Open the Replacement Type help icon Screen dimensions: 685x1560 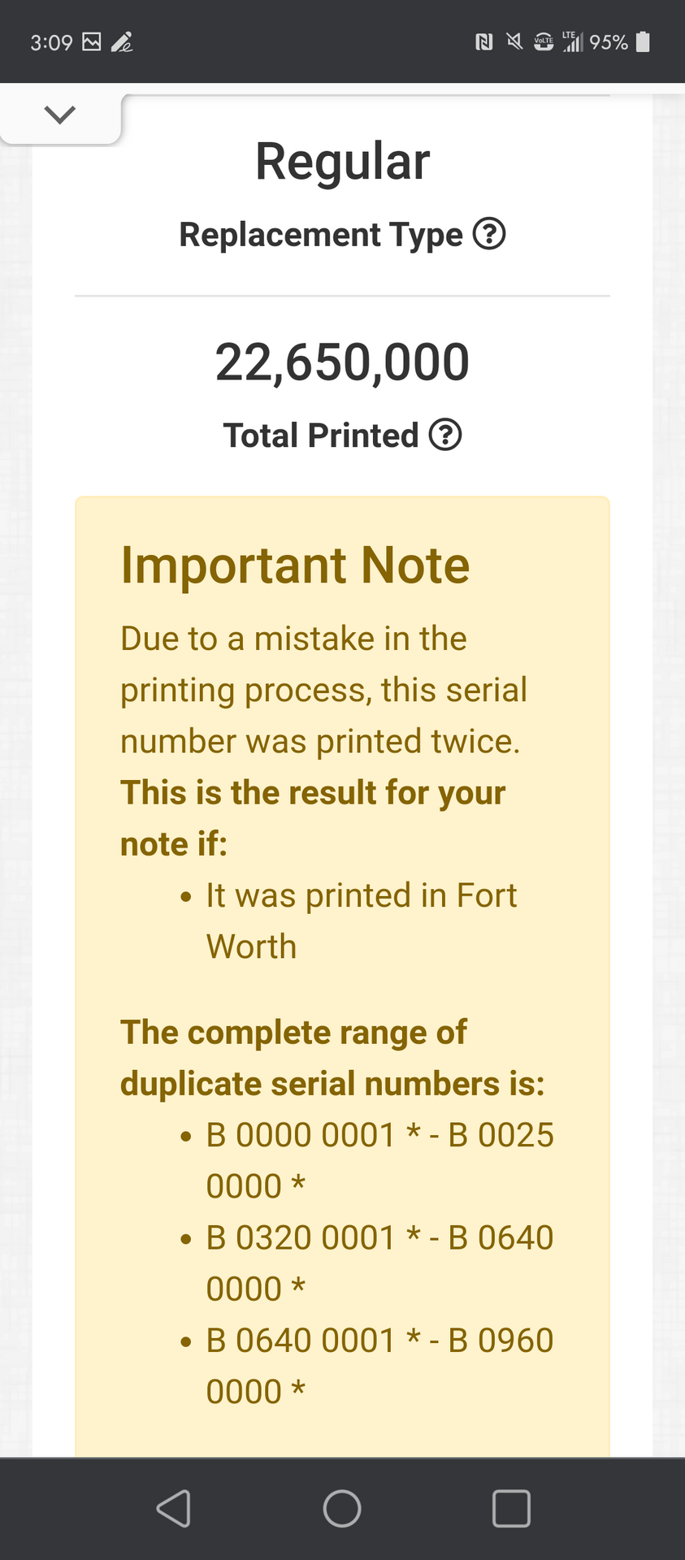489,234
